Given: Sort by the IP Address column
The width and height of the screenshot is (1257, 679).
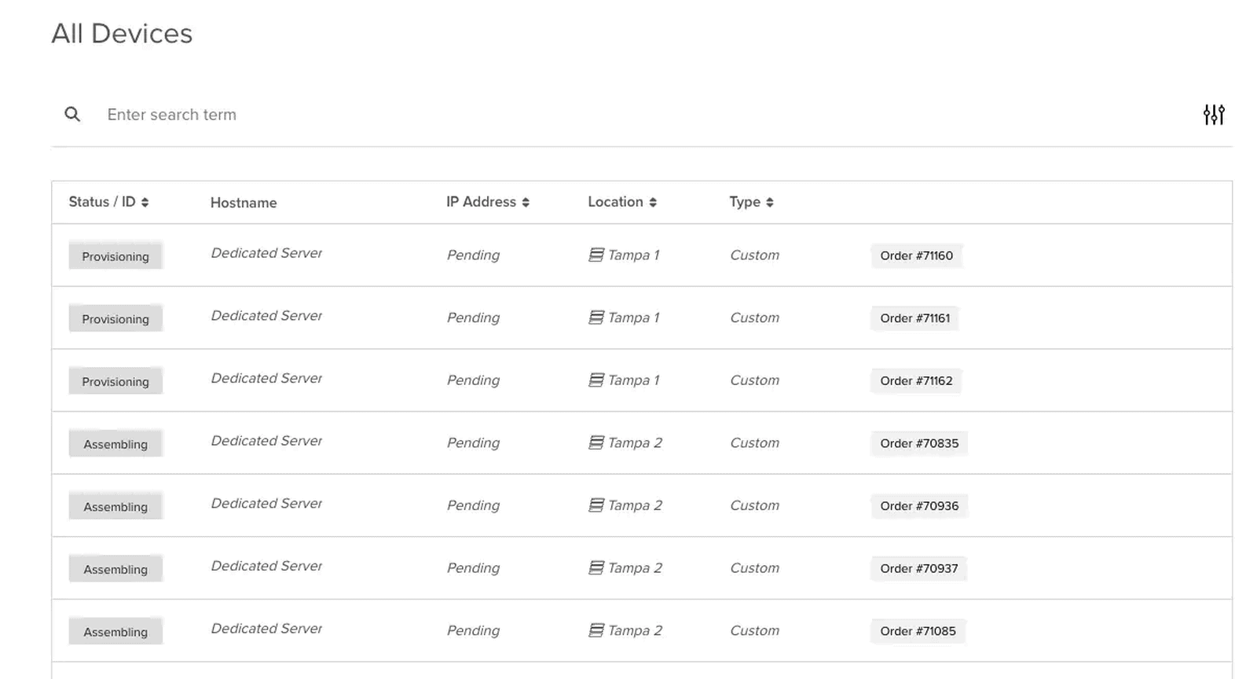Looking at the screenshot, I should [x=488, y=202].
